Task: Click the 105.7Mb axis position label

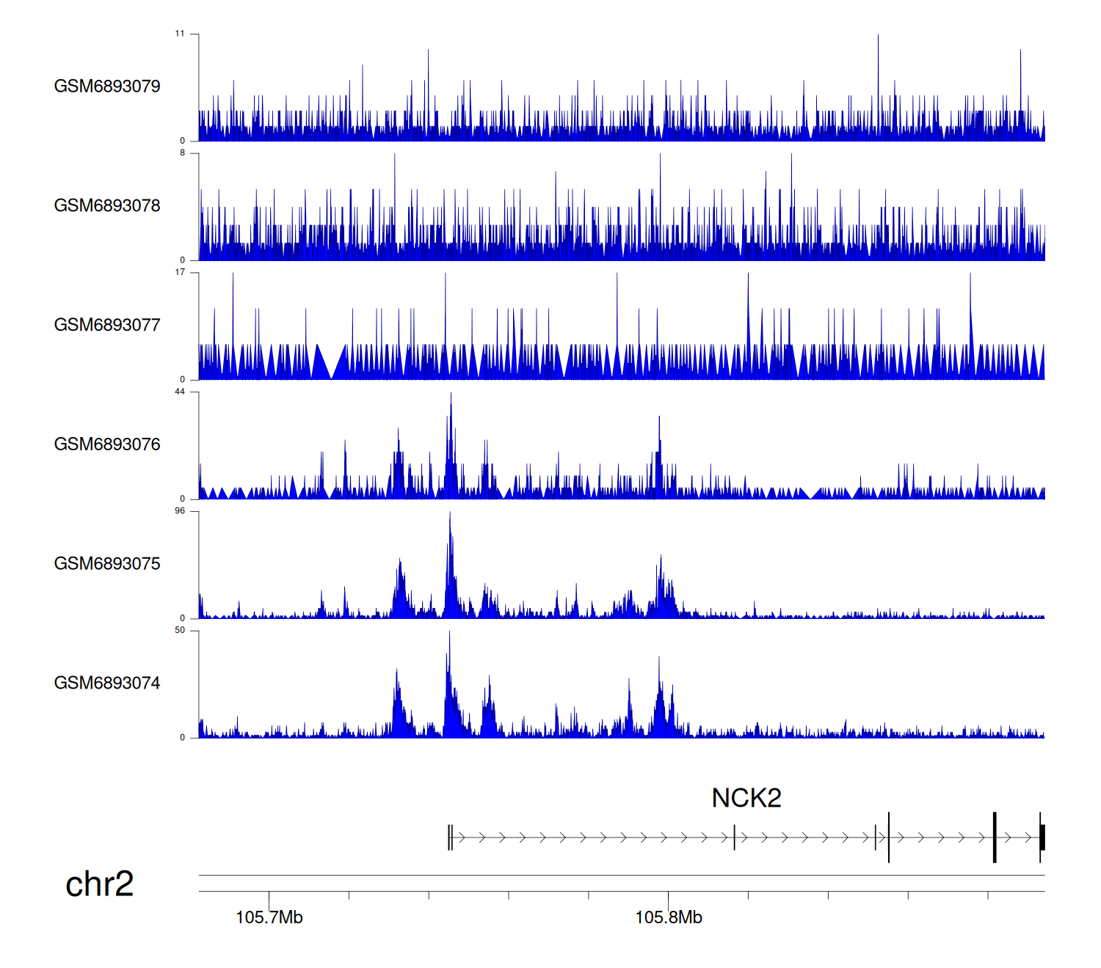Action: pyautogui.click(x=269, y=917)
